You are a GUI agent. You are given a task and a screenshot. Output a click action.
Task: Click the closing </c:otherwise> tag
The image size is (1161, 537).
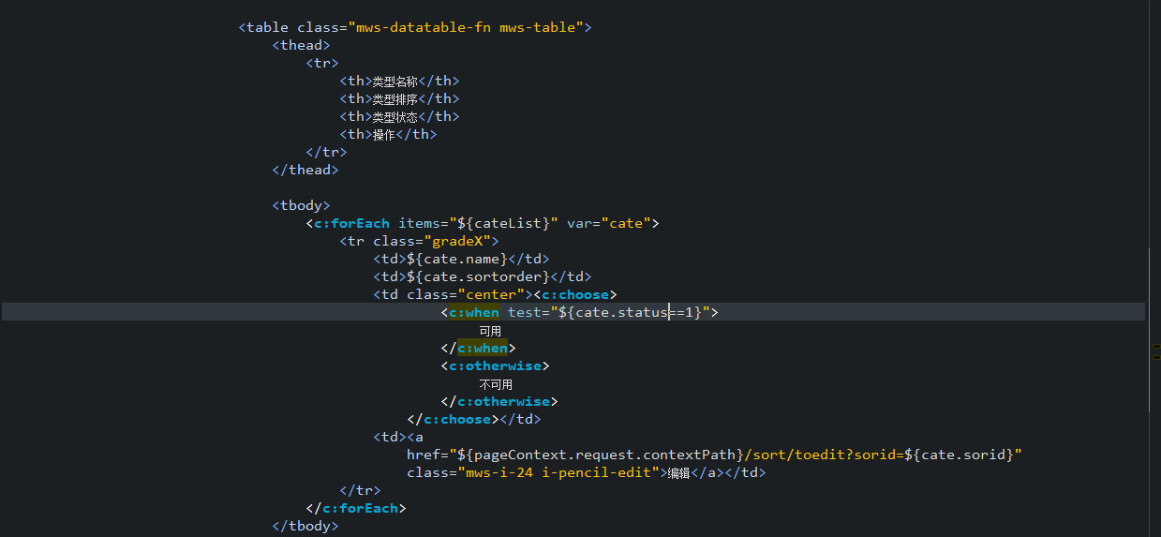pyautogui.click(x=499, y=401)
